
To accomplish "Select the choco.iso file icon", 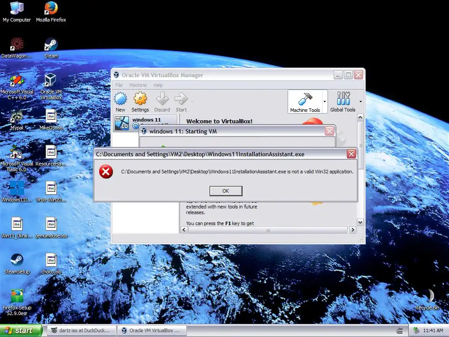I will 51,264.
